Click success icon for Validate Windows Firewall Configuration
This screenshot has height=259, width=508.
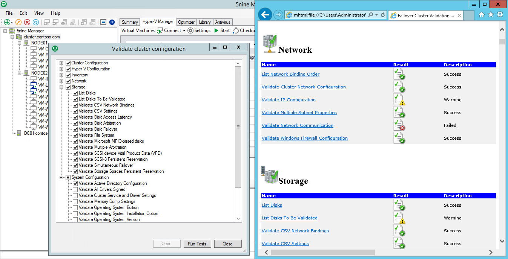pos(399,138)
